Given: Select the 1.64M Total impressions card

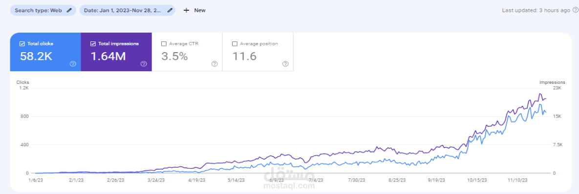Looking at the screenshot, I should [x=116, y=52].
